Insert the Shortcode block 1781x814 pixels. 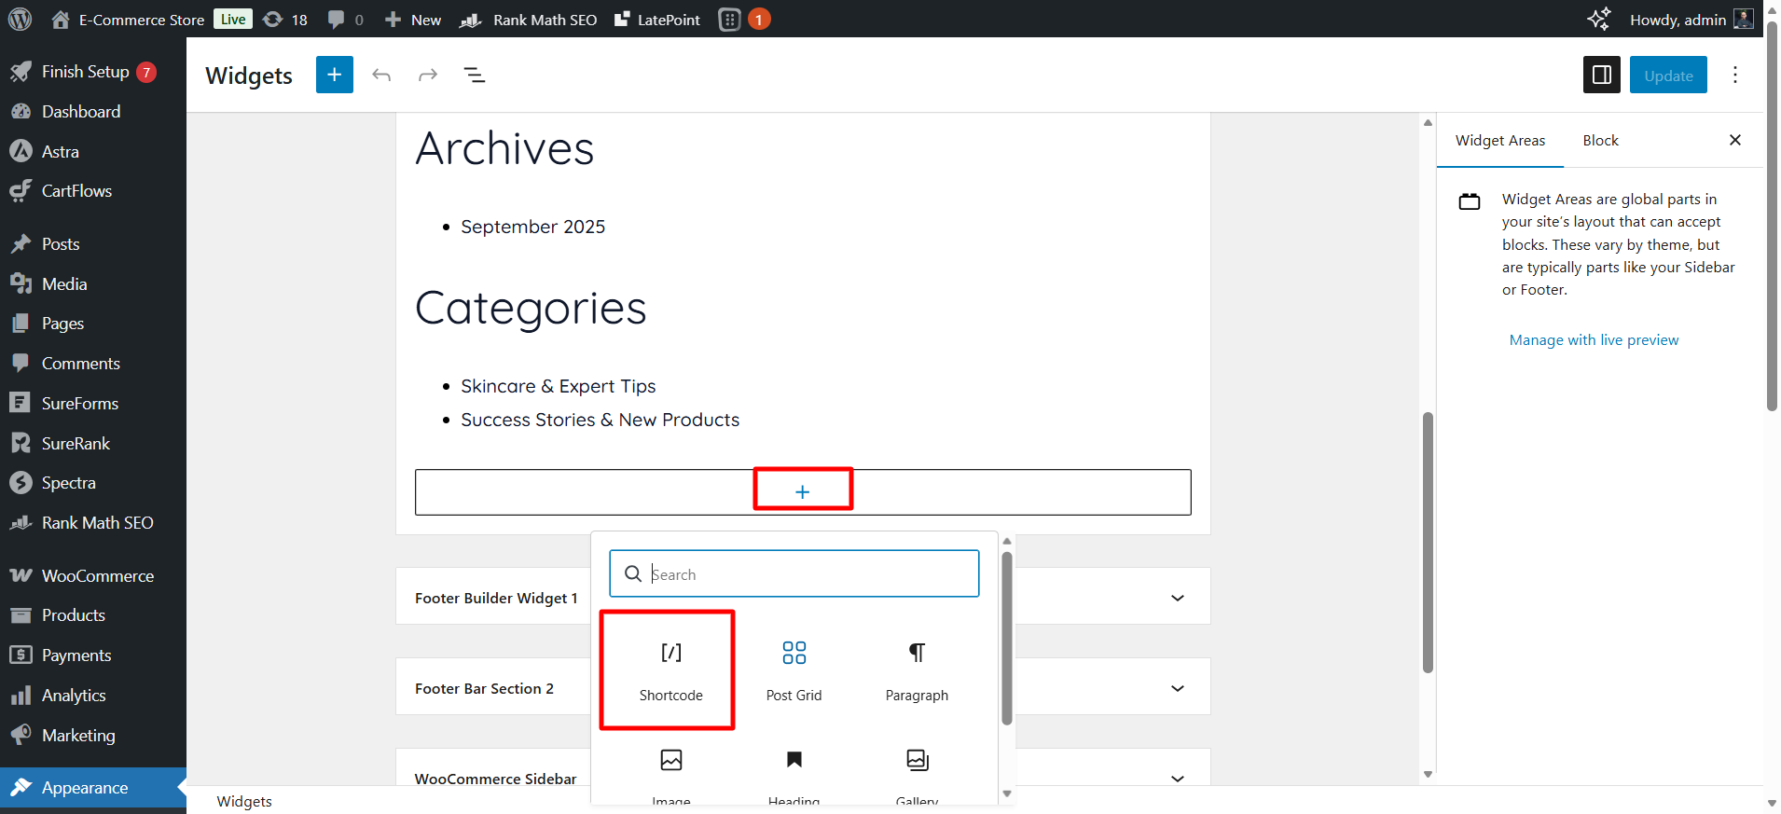(x=671, y=669)
